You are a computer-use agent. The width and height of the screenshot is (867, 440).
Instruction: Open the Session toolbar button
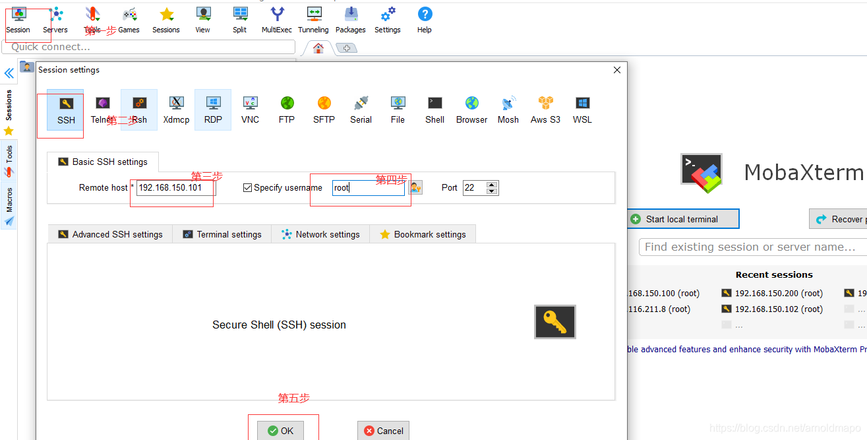click(18, 20)
